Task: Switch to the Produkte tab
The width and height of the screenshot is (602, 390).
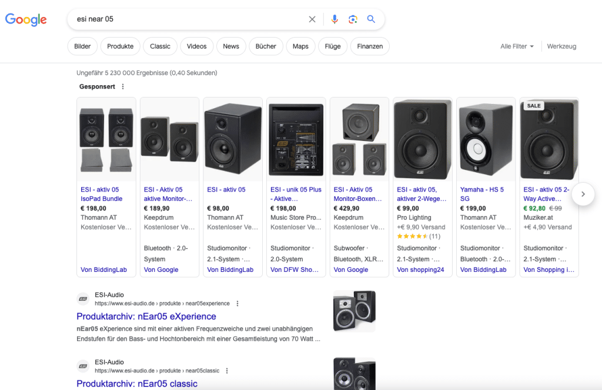Action: point(120,46)
